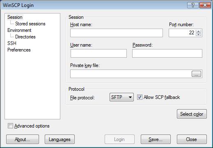The width and height of the screenshot is (213, 148).
Task: Click the About button
Action: pos(23,139)
